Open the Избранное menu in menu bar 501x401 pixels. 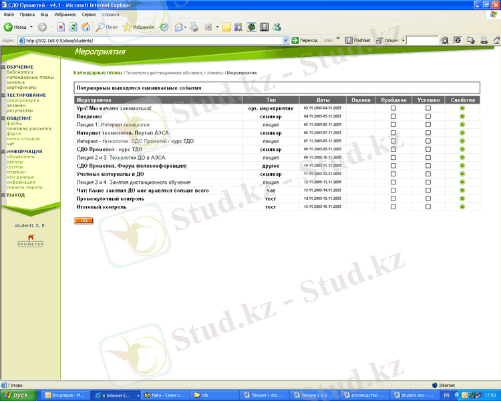pyautogui.click(x=65, y=15)
